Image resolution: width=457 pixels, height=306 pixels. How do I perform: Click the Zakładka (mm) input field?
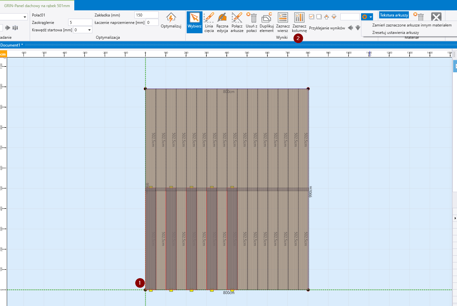click(x=146, y=15)
